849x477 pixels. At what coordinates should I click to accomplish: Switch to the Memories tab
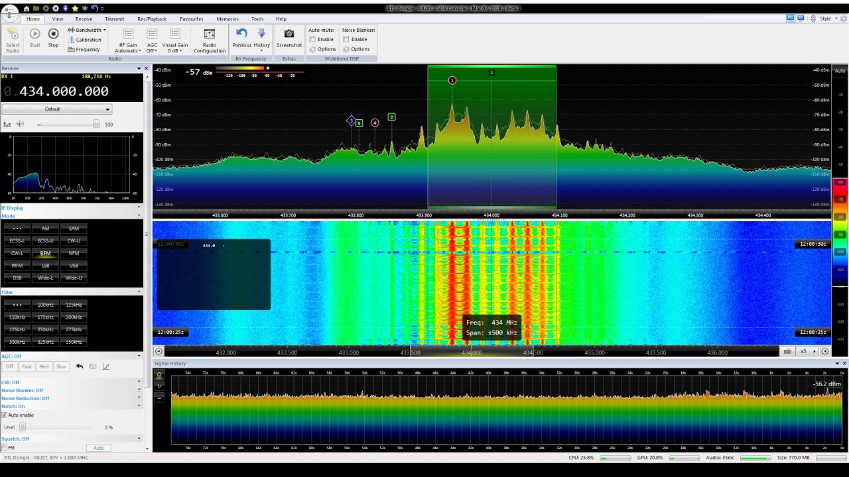(228, 19)
